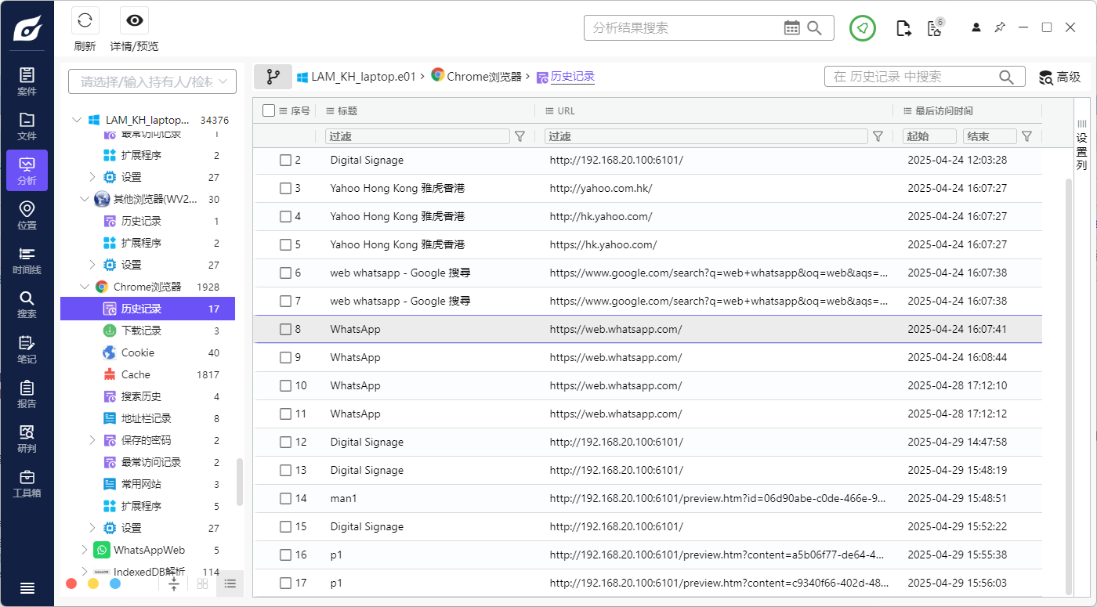Check the box for row 2 Digital Signage
This screenshot has height=607, width=1097.
pyautogui.click(x=286, y=160)
